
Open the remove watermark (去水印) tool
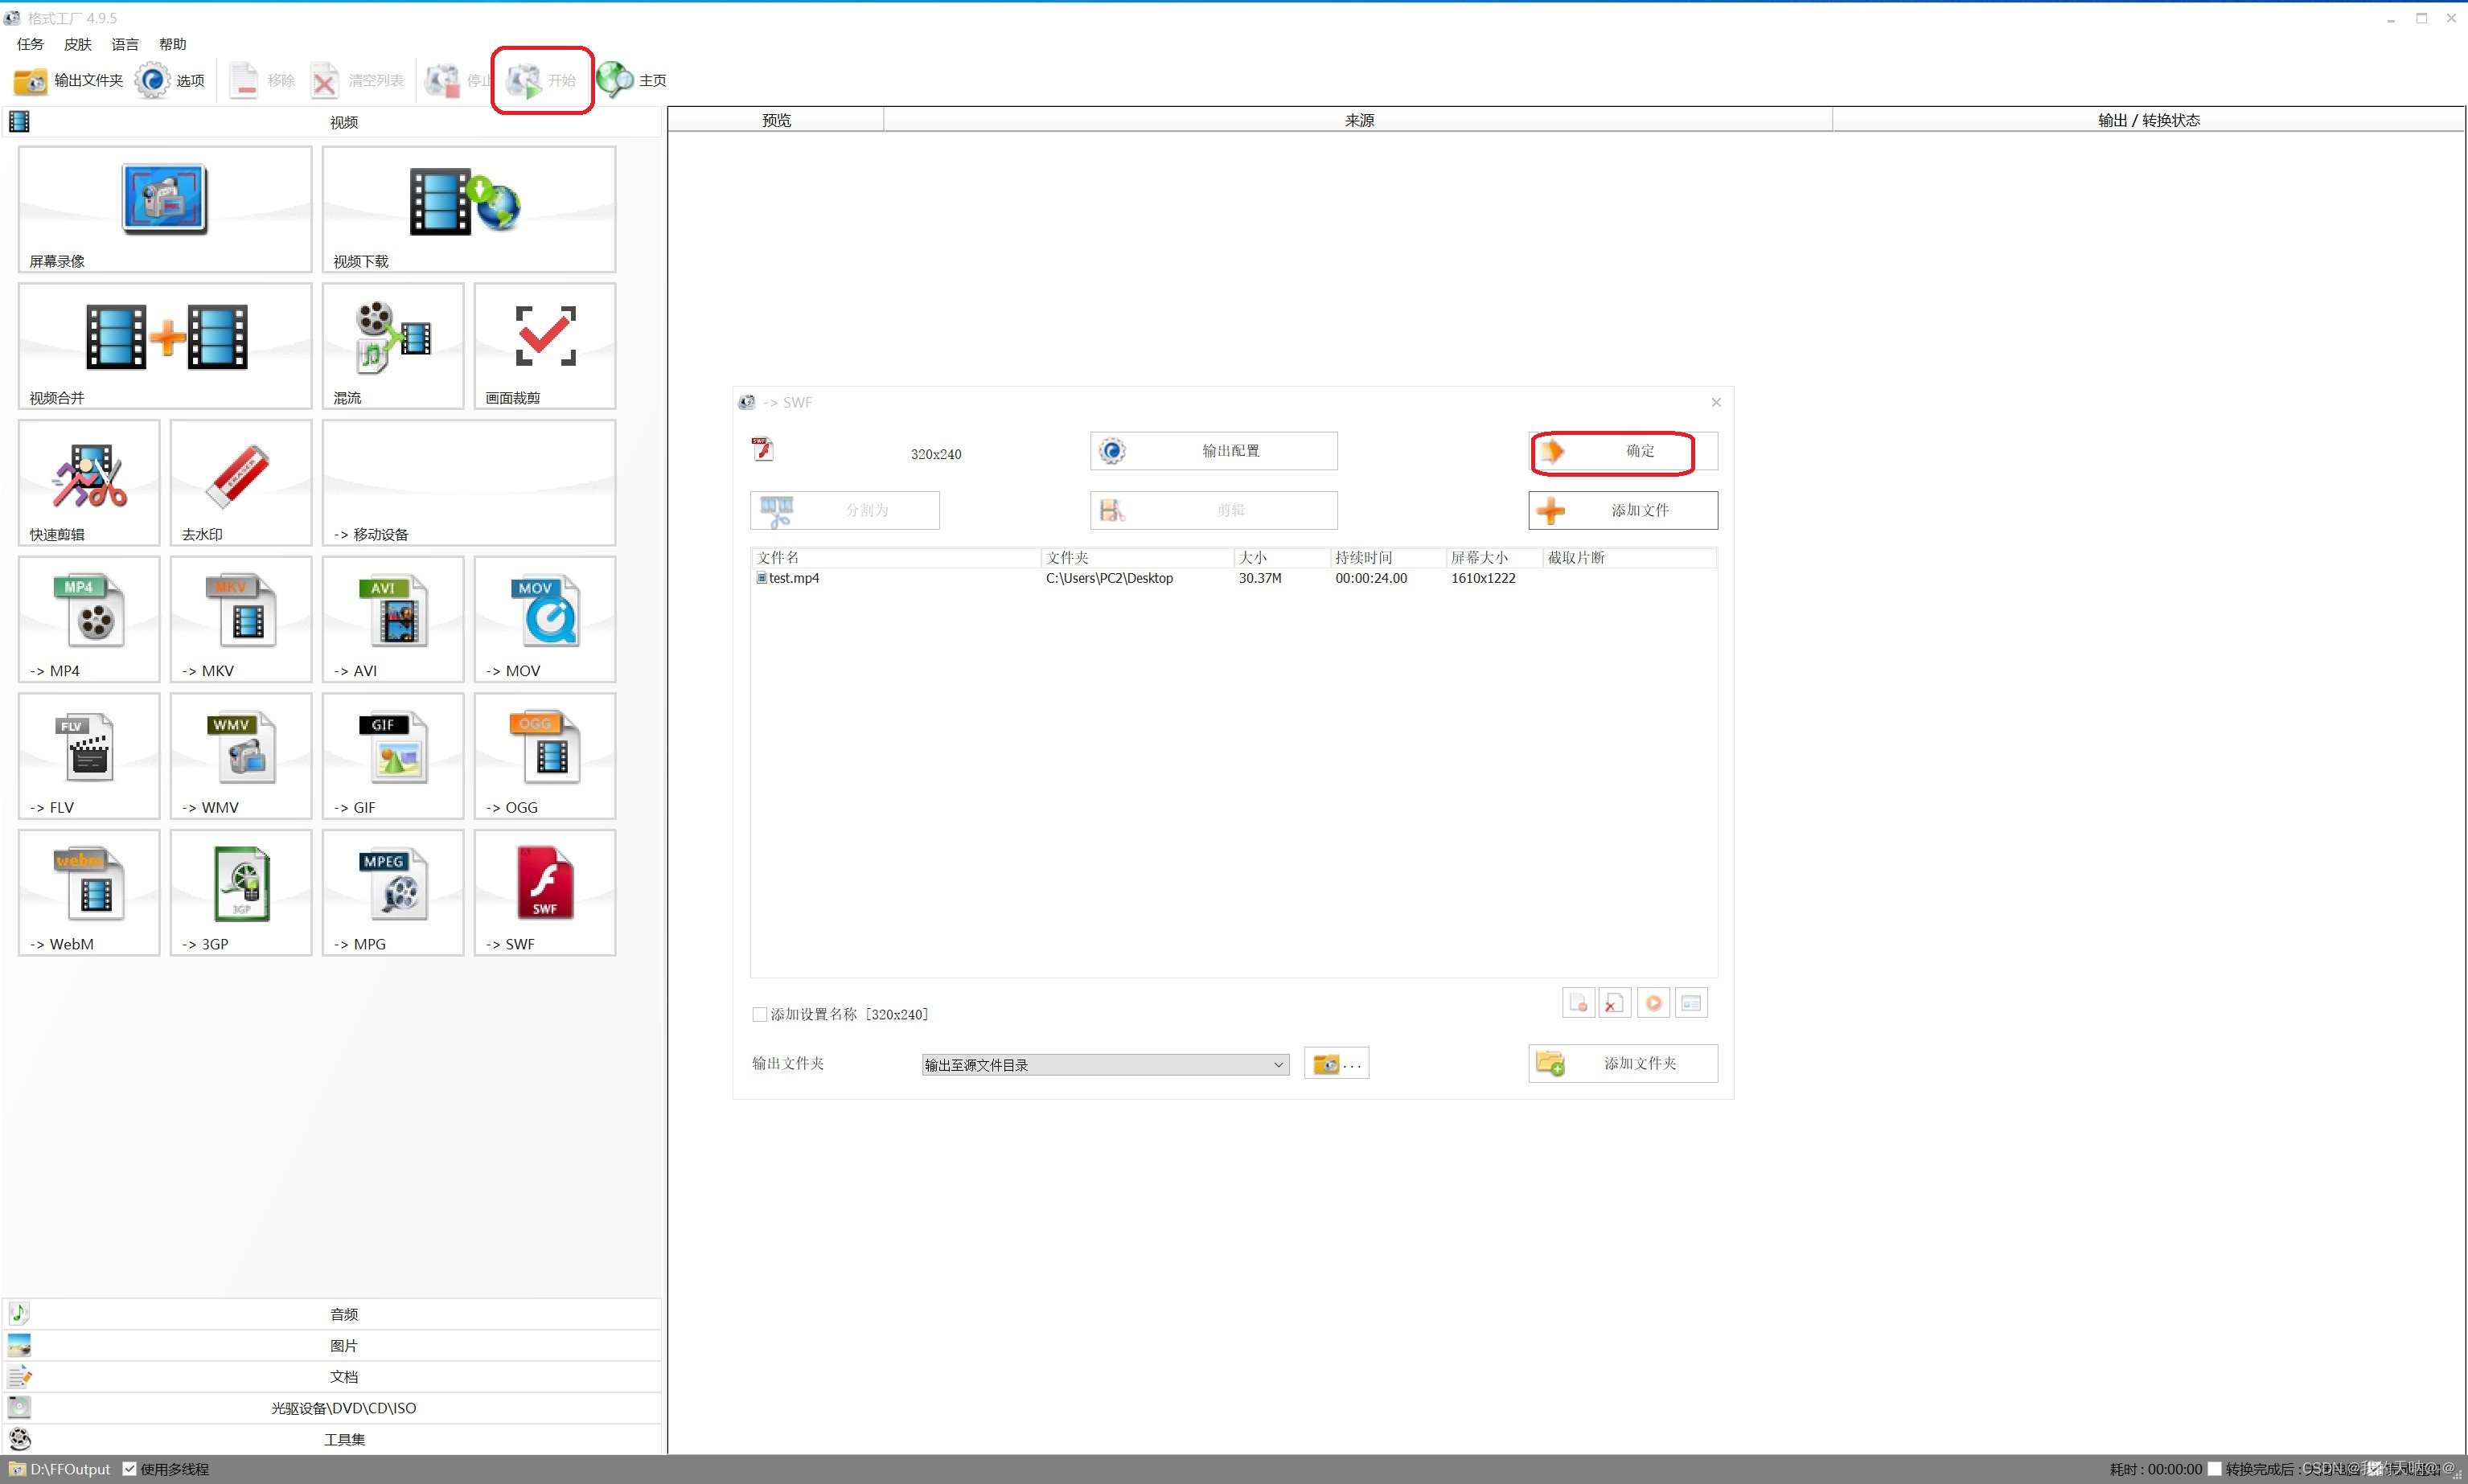[240, 475]
